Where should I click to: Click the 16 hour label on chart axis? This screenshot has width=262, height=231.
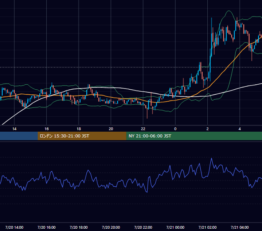47,129
